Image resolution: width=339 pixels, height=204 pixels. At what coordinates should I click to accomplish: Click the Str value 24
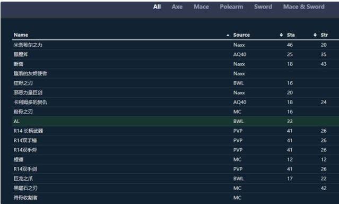click(x=324, y=102)
